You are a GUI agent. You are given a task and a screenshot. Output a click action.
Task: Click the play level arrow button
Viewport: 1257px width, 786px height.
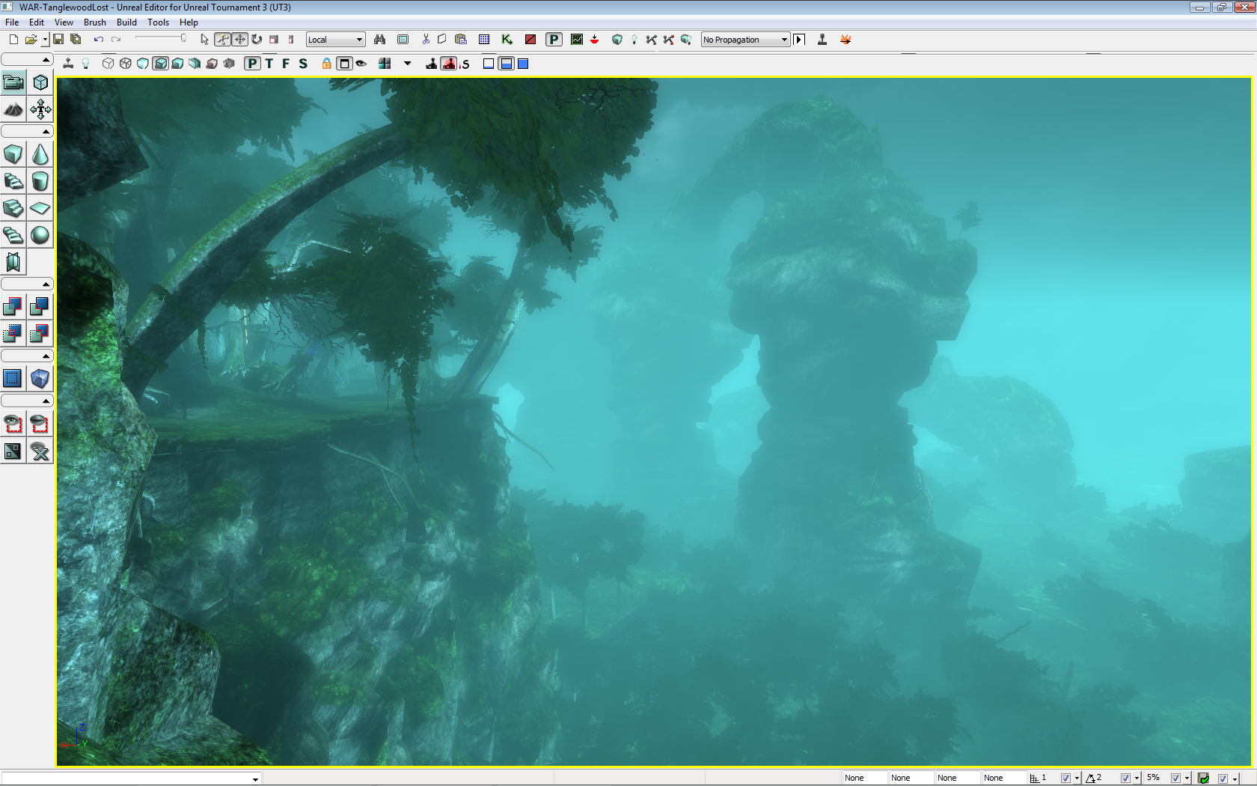pyautogui.click(x=799, y=40)
